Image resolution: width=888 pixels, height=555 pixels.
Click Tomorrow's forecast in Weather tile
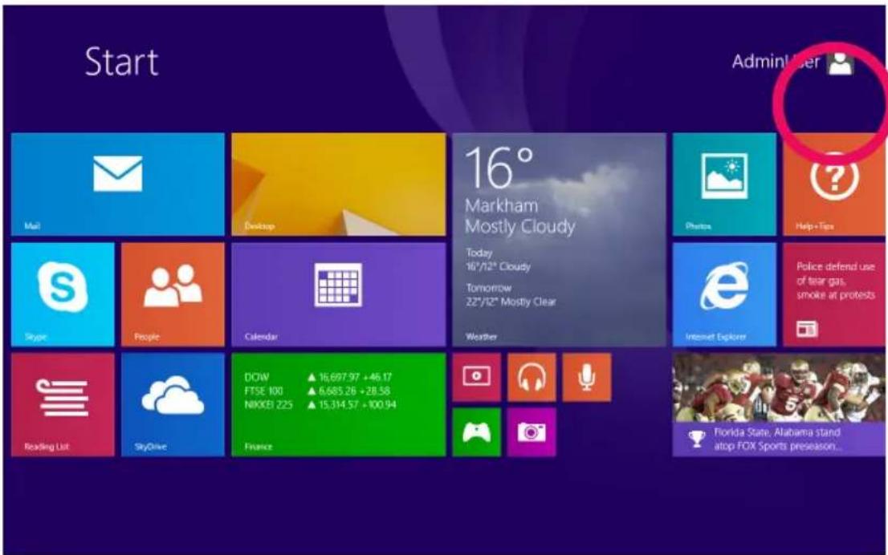tap(511, 295)
